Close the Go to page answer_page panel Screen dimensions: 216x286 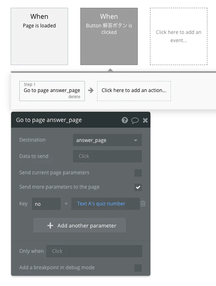click(145, 120)
